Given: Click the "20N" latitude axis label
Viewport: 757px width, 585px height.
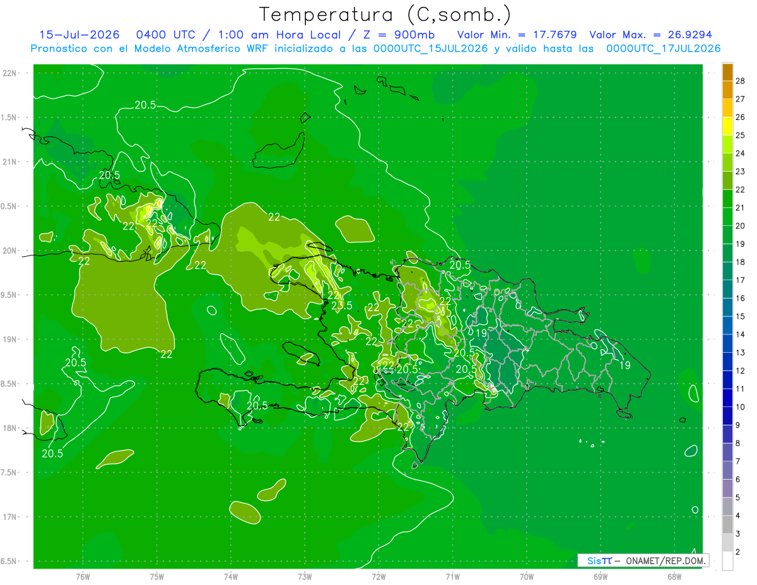Looking at the screenshot, I should (x=9, y=251).
